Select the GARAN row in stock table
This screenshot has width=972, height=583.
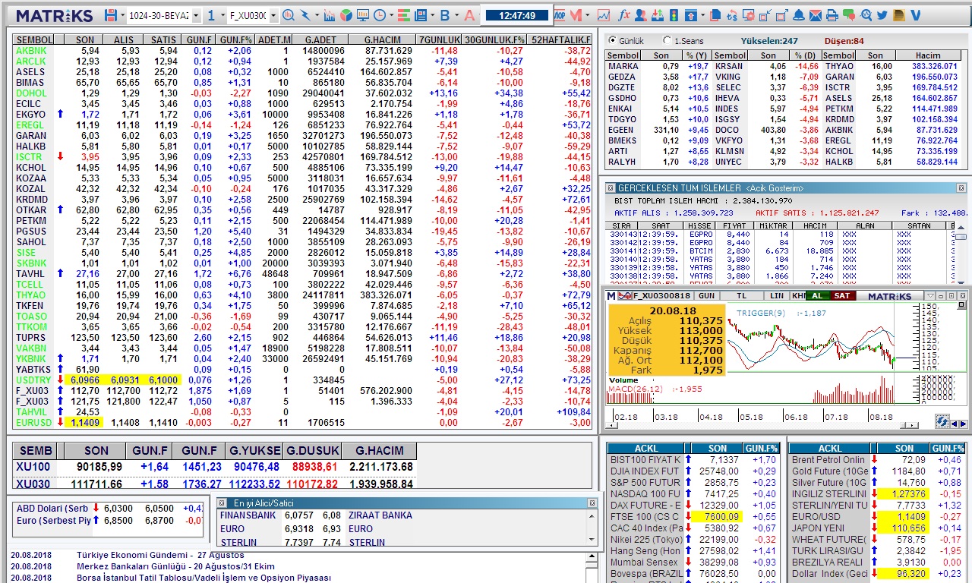(303, 135)
